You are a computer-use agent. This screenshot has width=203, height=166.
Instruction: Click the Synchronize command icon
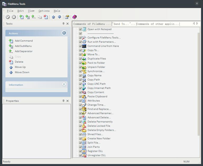point(84,71)
